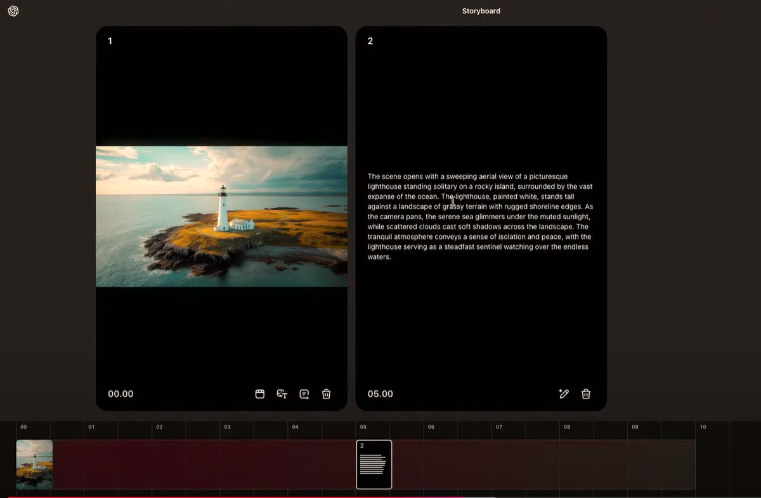
Task: Click the scene description text in card 2
Action: pos(480,217)
